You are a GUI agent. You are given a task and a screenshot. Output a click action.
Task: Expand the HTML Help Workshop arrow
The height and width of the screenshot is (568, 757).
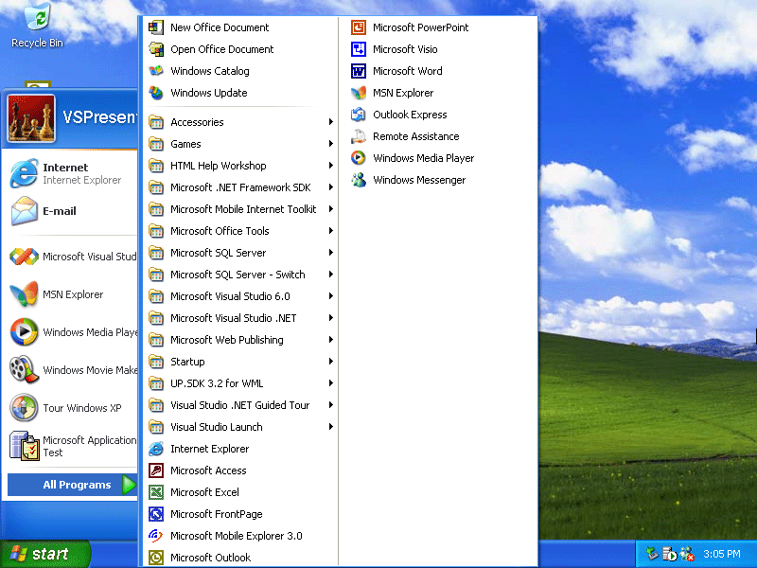click(330, 165)
